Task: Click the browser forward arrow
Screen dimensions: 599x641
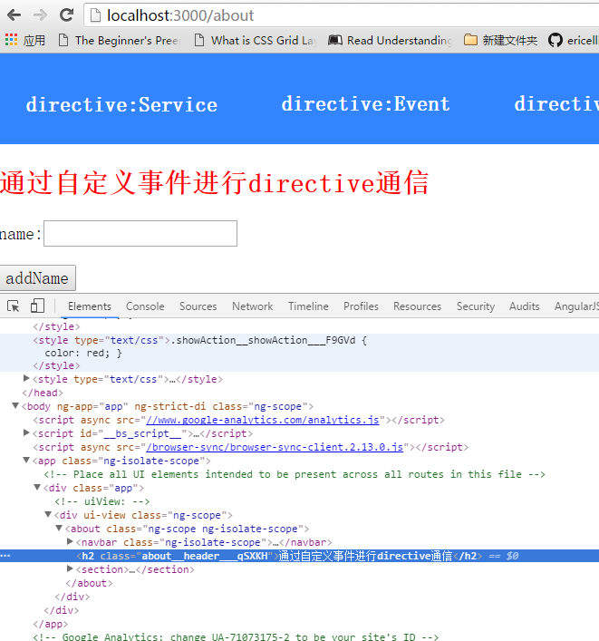Action: pyautogui.click(x=40, y=15)
